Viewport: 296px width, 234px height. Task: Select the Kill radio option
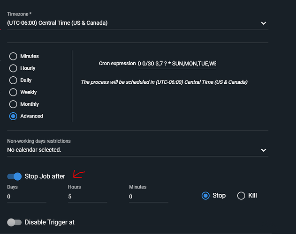tap(241, 196)
